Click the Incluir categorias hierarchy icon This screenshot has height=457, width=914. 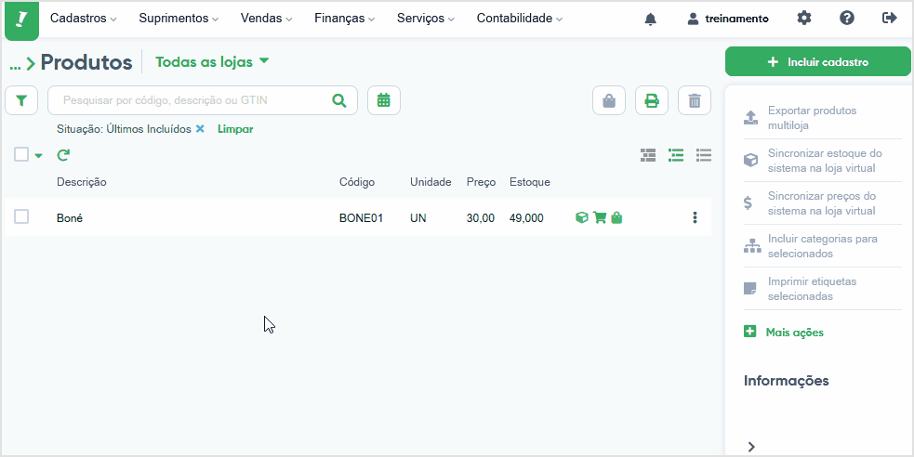pos(752,246)
